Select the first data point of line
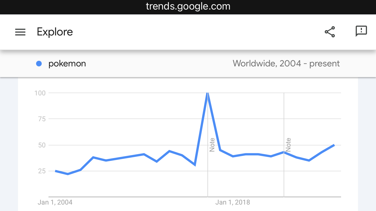This screenshot has height=211, width=376. coord(55,171)
